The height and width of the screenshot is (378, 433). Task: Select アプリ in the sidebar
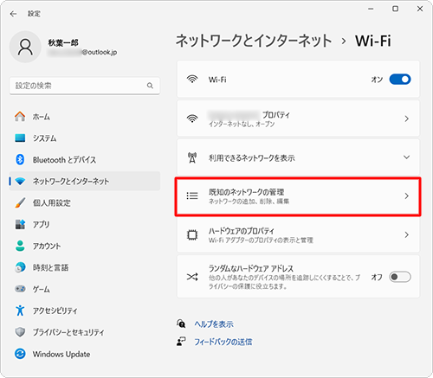[85, 225]
